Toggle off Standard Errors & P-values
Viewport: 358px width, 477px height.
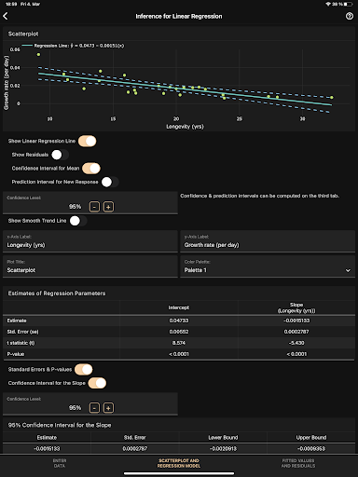click(x=84, y=370)
